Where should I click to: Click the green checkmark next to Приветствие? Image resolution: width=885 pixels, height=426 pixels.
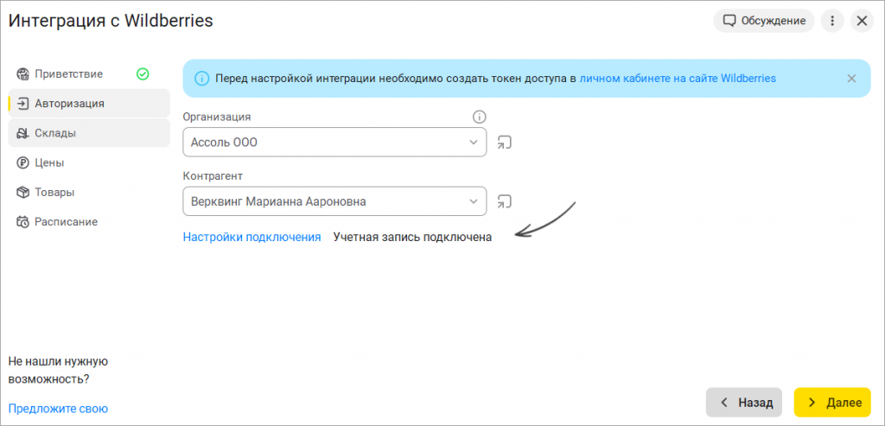tap(143, 74)
